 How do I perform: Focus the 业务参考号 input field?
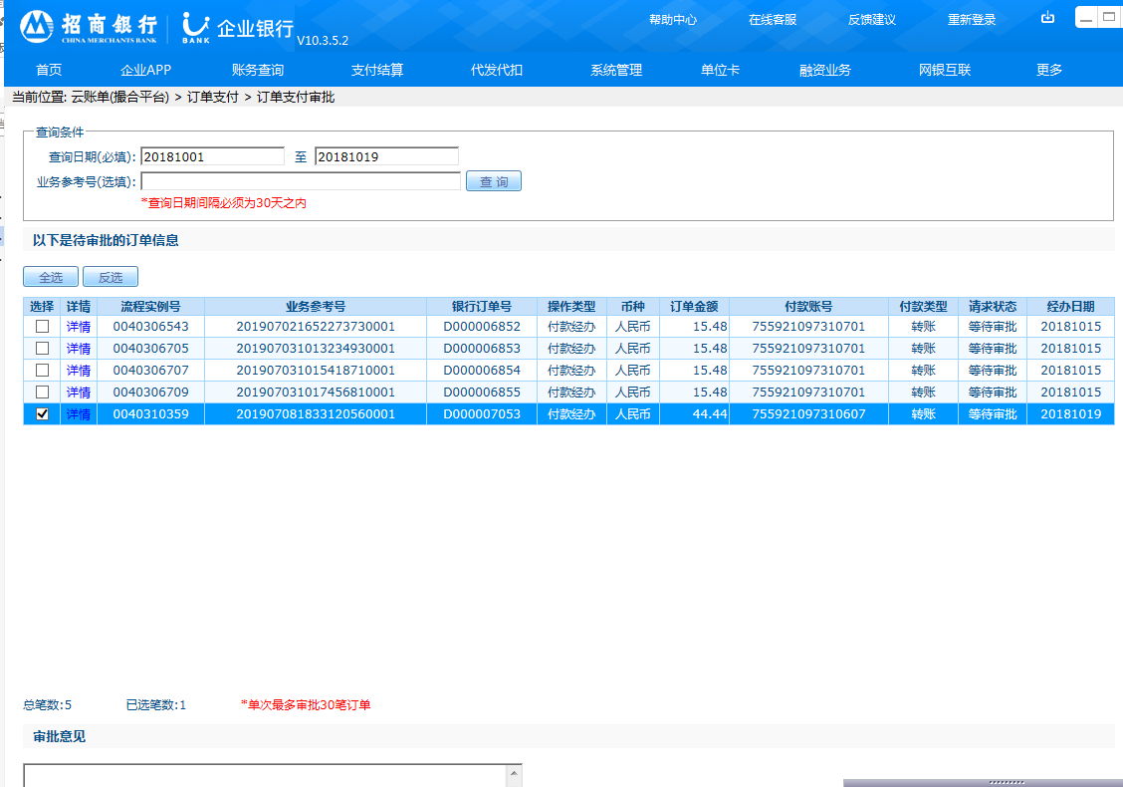[301, 181]
